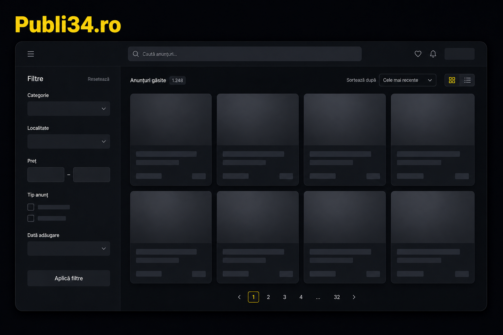
Task: Open the Localitate dropdown
Action: click(x=69, y=142)
